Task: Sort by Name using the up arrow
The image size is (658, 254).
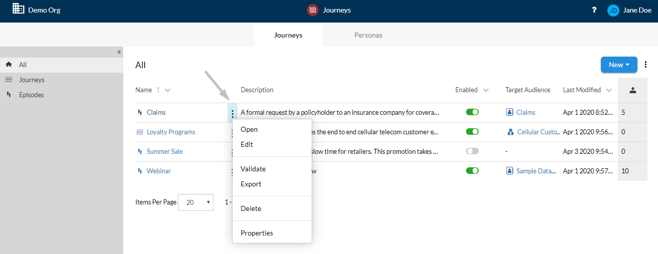Action: (158, 90)
